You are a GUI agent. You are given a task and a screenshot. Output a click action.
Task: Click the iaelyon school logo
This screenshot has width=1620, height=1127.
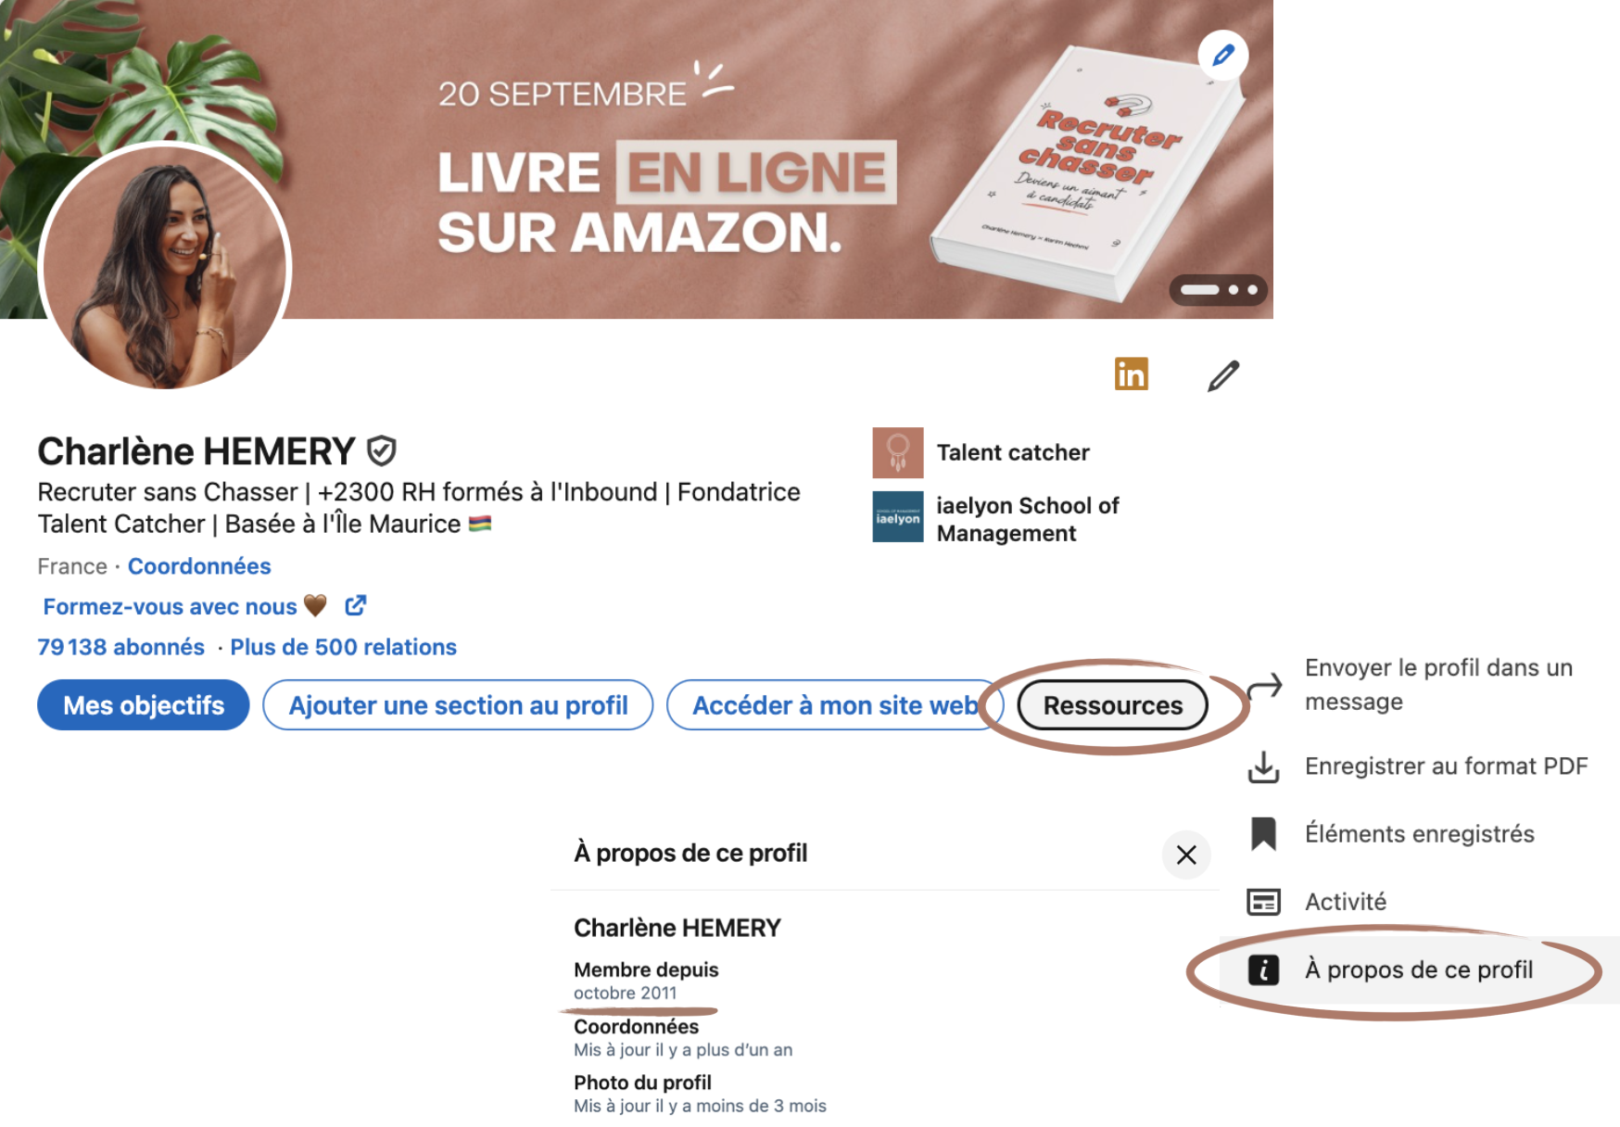(897, 516)
